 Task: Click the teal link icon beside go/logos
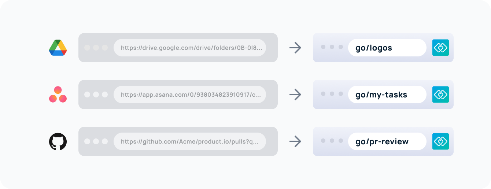[x=440, y=48]
